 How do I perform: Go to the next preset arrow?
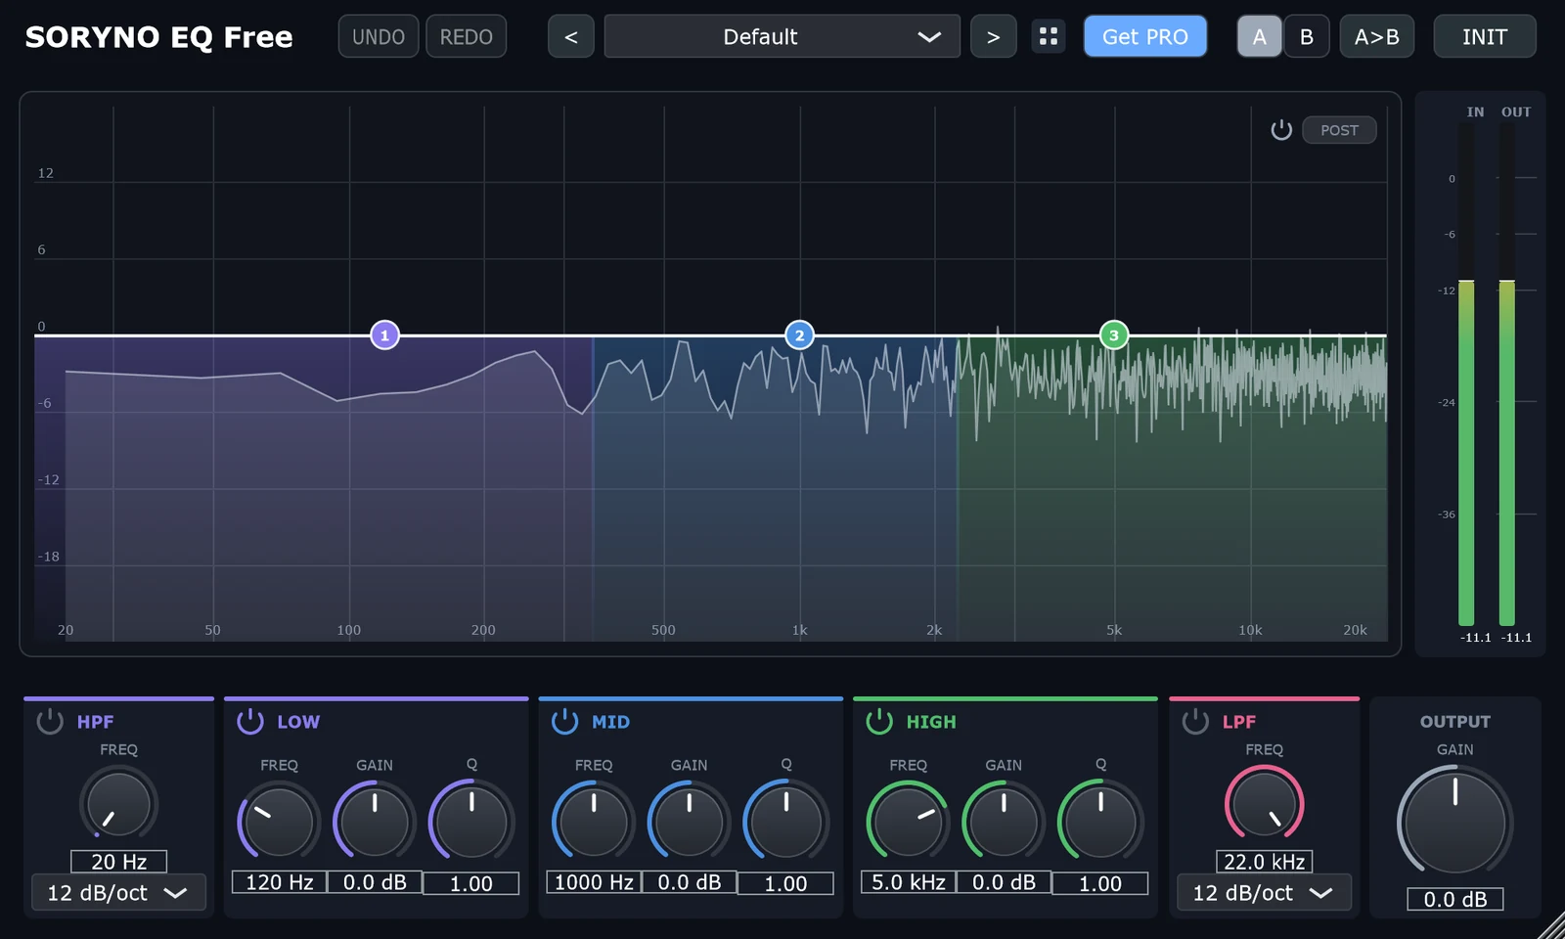[993, 36]
